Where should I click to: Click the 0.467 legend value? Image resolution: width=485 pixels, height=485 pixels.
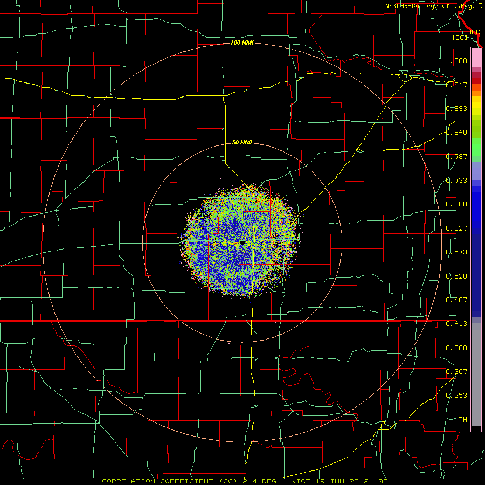coord(456,300)
